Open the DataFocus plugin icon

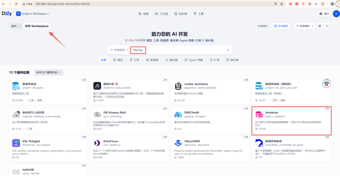97,143
